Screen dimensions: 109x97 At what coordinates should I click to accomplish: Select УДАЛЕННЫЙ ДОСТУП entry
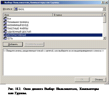pos(53,32)
